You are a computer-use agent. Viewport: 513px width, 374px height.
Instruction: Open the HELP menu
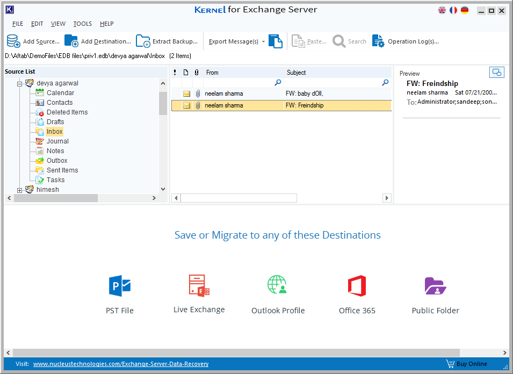click(x=107, y=24)
